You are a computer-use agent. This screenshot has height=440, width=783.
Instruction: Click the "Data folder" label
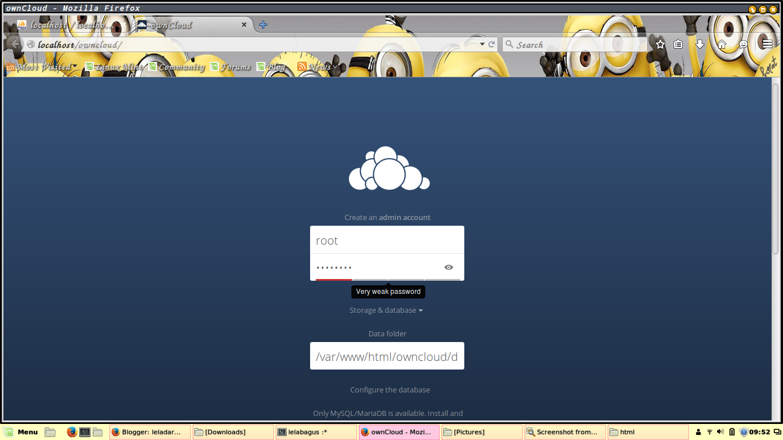[387, 333]
